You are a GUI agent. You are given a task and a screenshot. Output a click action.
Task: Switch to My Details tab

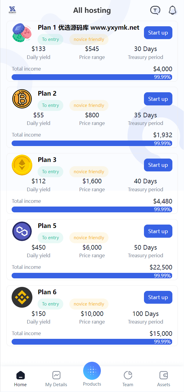click(56, 379)
